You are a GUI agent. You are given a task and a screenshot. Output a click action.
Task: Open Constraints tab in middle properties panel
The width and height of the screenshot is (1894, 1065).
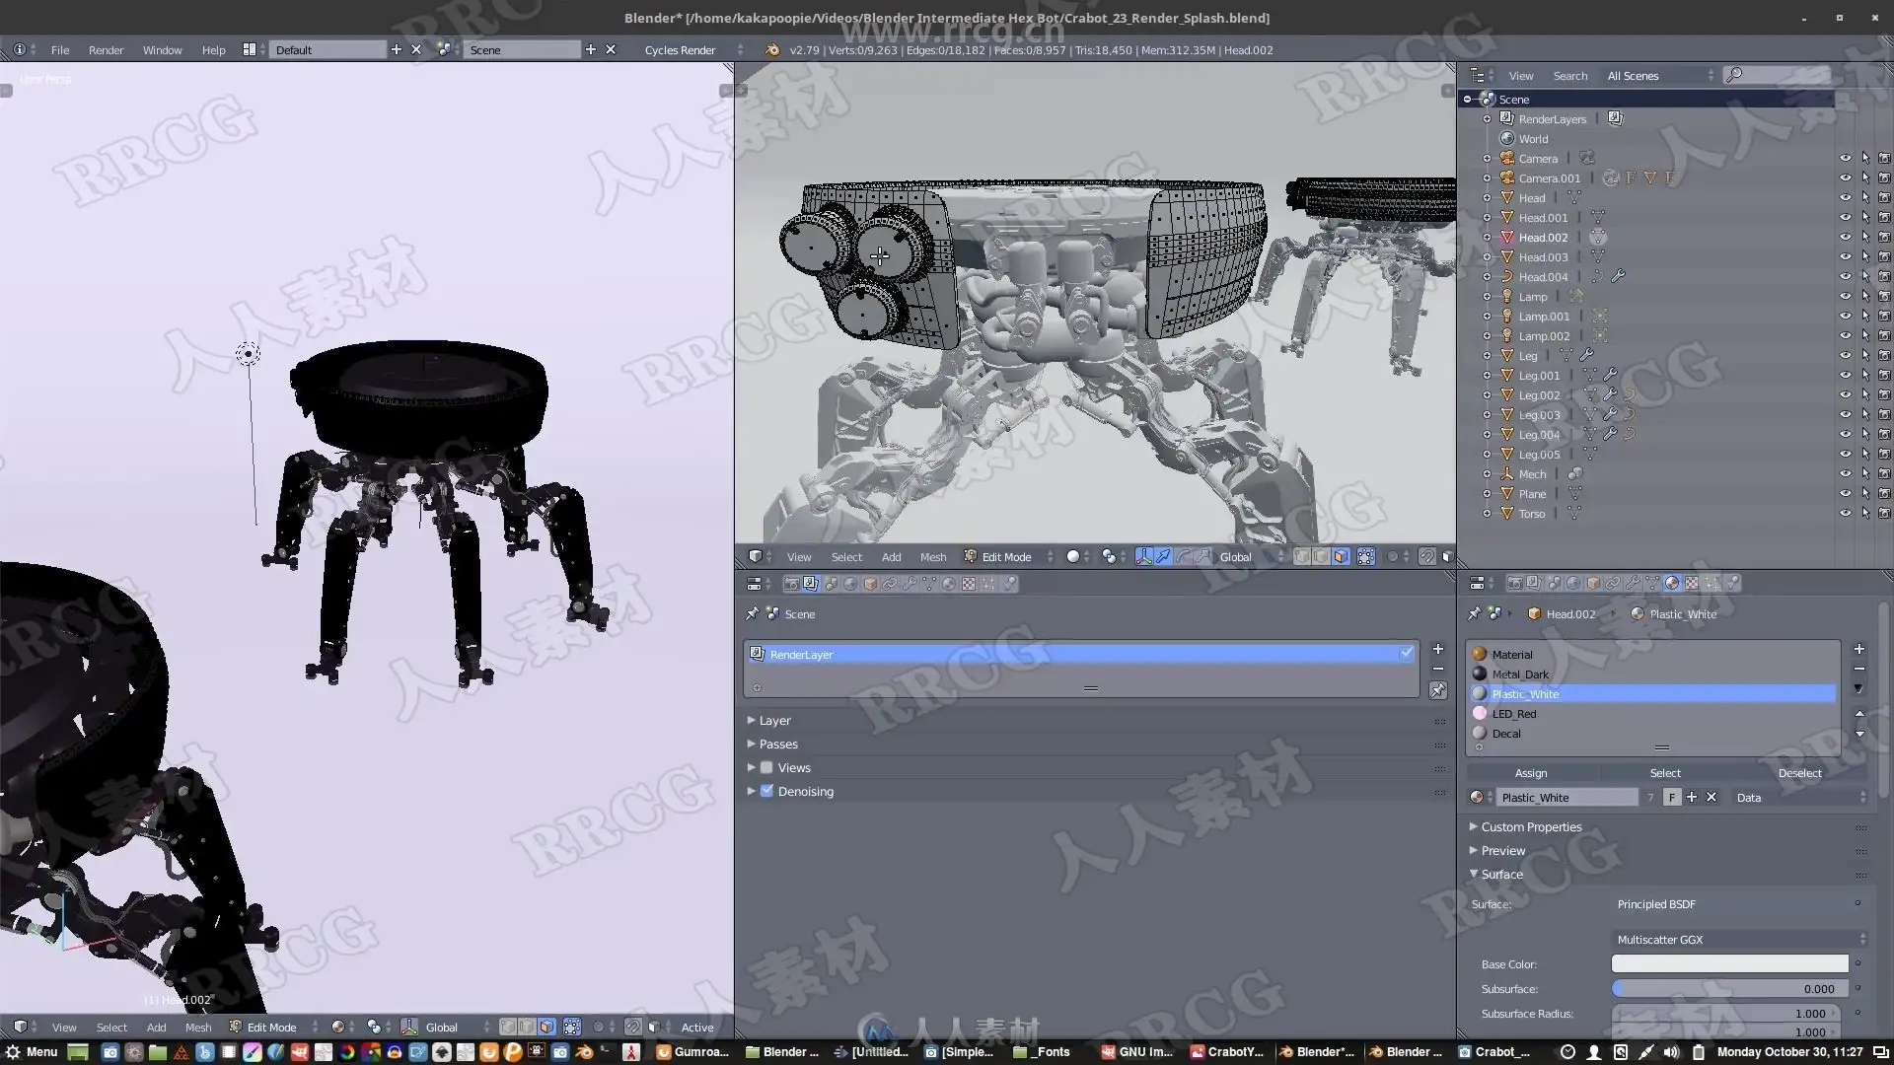click(890, 584)
